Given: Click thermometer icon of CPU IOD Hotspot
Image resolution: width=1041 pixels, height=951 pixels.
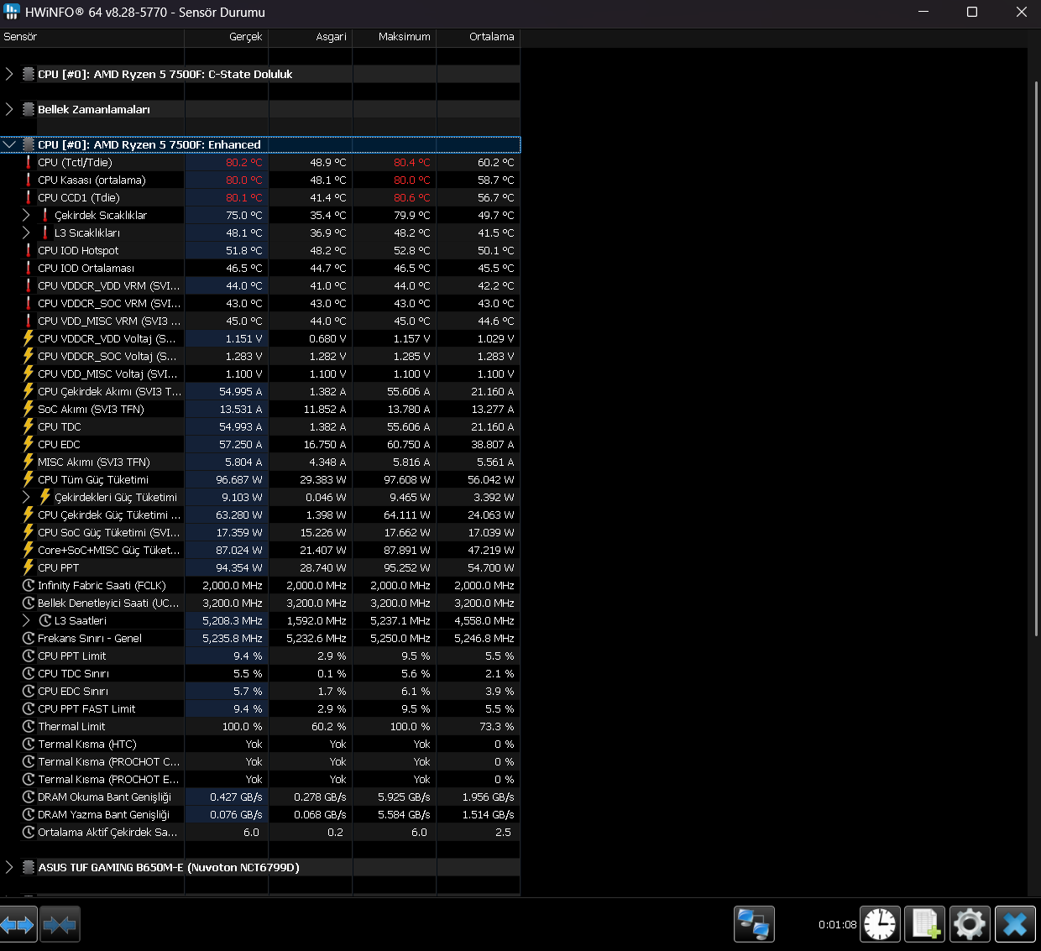Looking at the screenshot, I should (x=29, y=251).
